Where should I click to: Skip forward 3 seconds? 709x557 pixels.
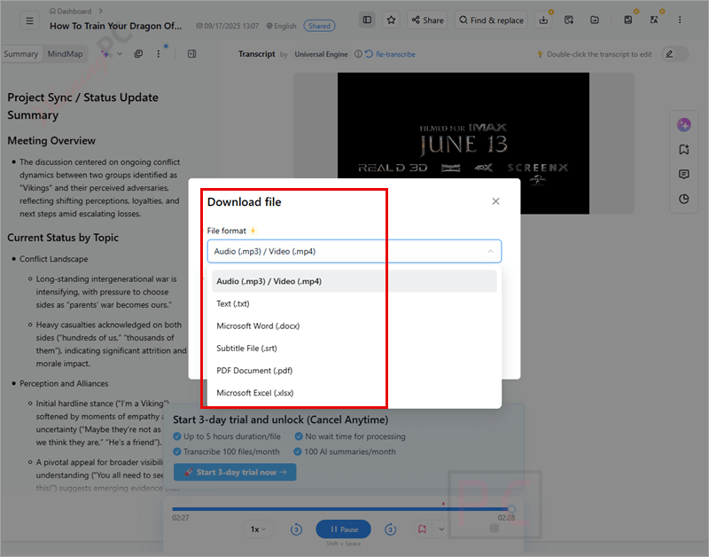(390, 529)
